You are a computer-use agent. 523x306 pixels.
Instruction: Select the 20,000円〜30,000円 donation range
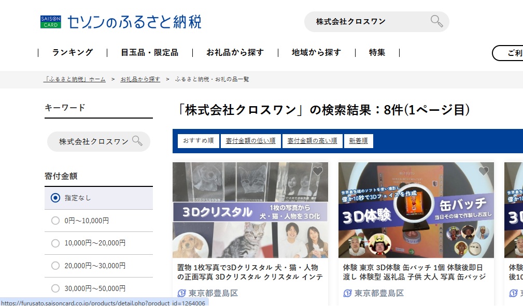click(x=55, y=266)
